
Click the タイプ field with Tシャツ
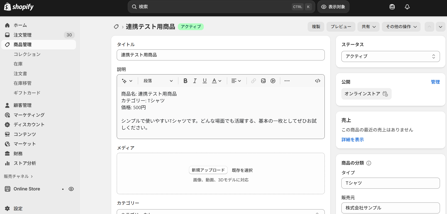pos(390,183)
